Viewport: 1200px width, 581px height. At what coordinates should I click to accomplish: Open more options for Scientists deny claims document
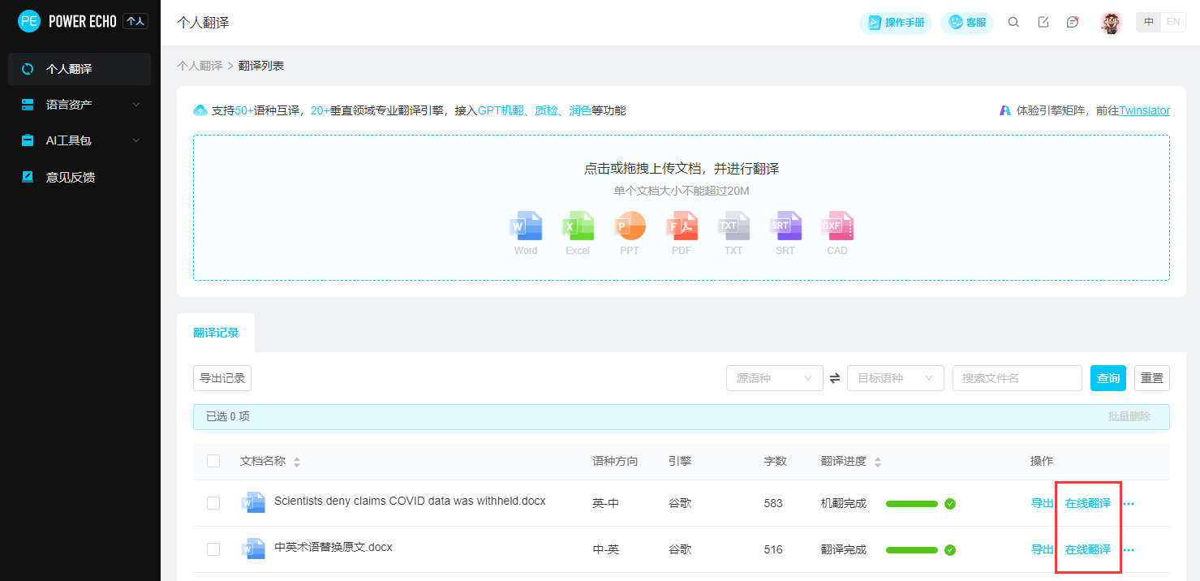1129,504
